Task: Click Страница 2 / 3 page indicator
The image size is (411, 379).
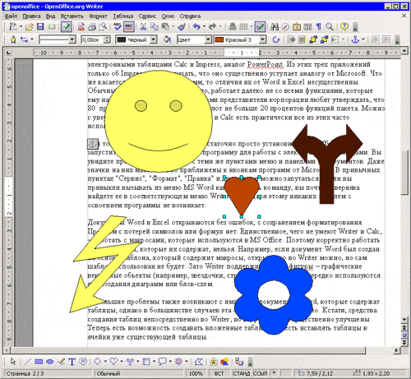Action: [48, 373]
